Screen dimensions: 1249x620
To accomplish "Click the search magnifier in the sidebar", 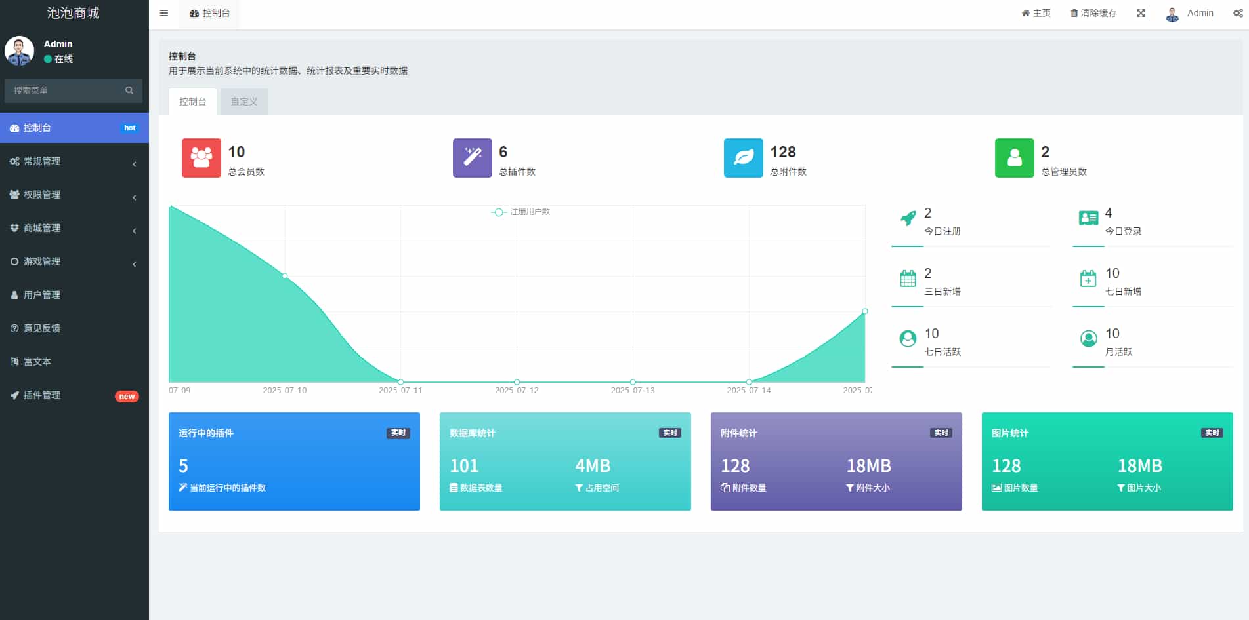I will 129,90.
